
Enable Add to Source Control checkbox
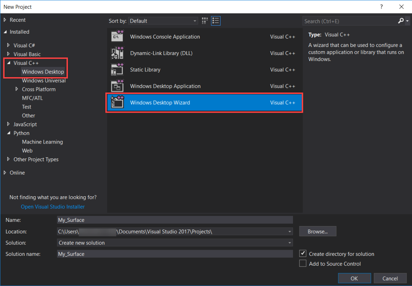coord(303,263)
